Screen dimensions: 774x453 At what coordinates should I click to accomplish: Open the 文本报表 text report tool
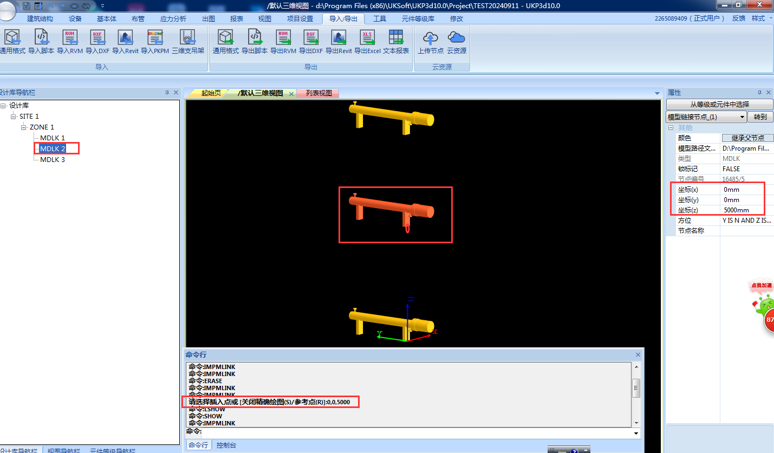pos(396,37)
